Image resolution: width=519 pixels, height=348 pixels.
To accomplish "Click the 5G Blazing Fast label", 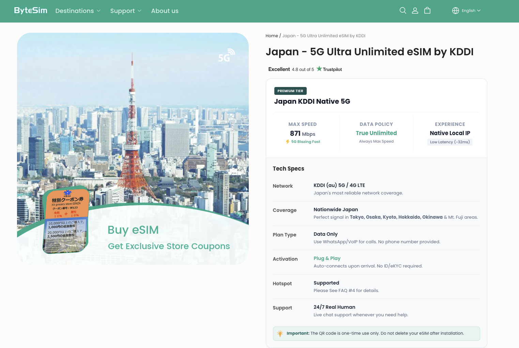I will (306, 142).
